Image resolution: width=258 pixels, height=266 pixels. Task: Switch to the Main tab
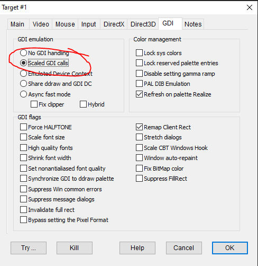(x=18, y=24)
